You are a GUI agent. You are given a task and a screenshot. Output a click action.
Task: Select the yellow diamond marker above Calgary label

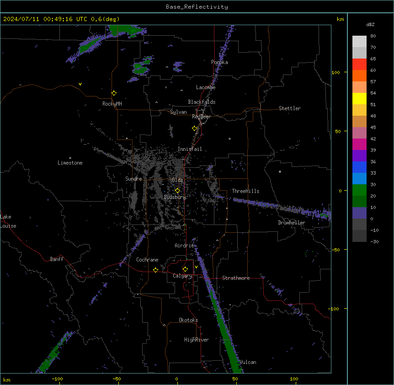coord(185,269)
